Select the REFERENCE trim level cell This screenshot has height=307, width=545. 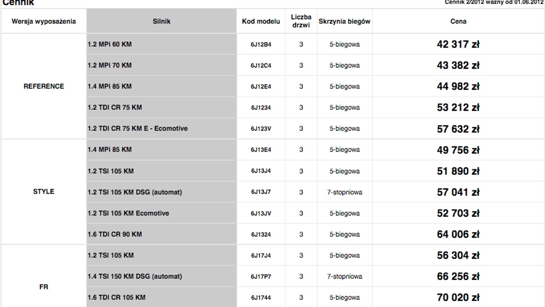[44, 86]
